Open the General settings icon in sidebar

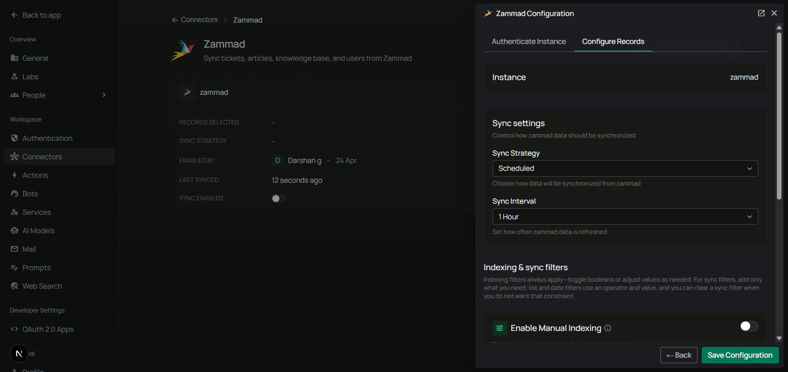(14, 58)
